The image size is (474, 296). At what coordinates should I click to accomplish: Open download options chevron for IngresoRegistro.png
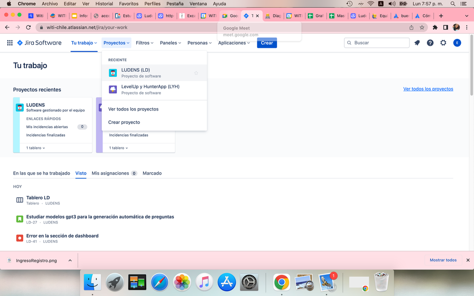point(70,260)
